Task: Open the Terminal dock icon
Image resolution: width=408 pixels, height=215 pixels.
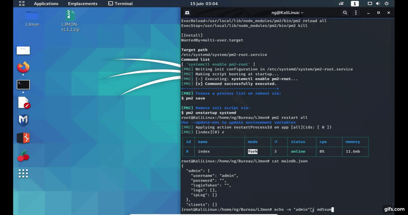Action: [23, 85]
